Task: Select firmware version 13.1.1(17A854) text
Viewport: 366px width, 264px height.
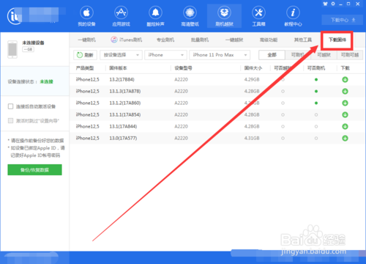Action: 125,115
